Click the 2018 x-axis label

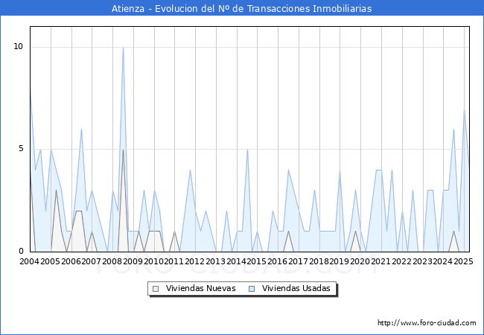319,261
